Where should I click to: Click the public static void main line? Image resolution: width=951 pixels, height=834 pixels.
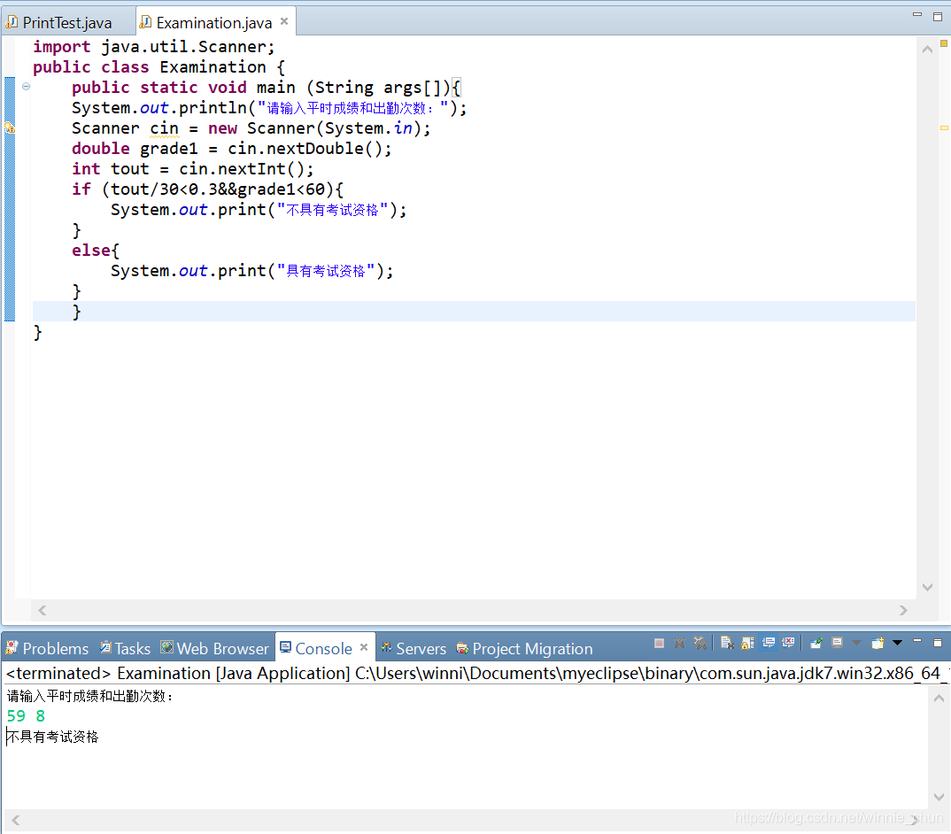(267, 88)
